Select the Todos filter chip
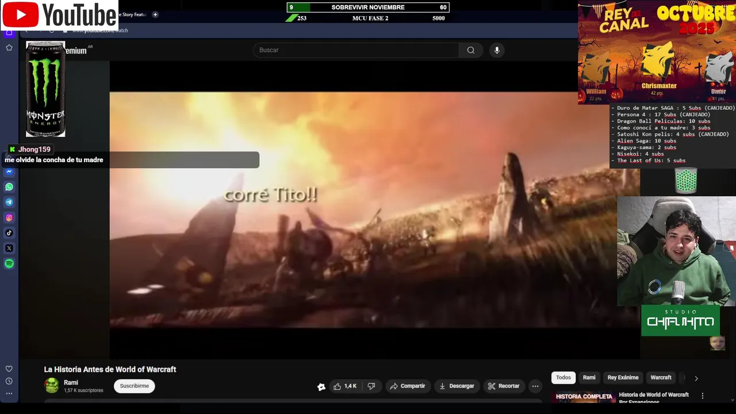The width and height of the screenshot is (736, 414). [x=563, y=378]
